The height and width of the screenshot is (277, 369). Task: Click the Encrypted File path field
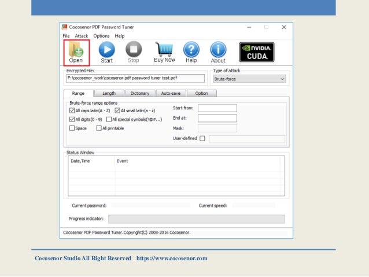pyautogui.click(x=135, y=79)
